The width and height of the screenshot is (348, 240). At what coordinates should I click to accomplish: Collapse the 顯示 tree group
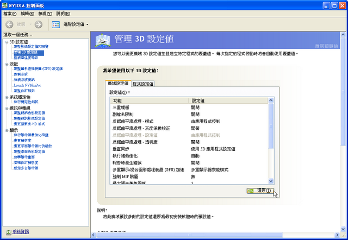tap(7, 130)
